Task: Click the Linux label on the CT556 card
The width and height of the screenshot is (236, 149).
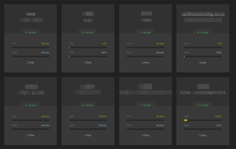Action: (145, 62)
